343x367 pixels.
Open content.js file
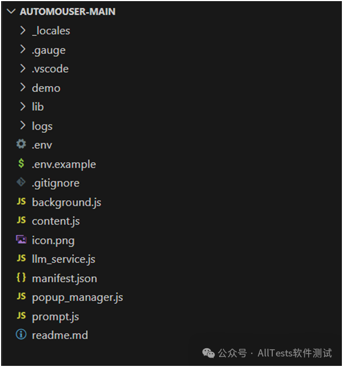pos(56,221)
